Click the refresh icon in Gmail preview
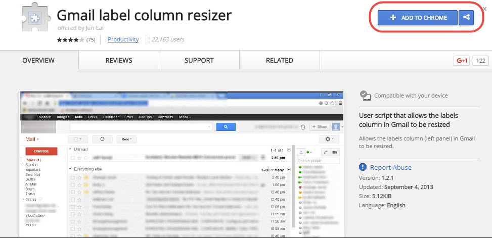 click(x=102, y=139)
